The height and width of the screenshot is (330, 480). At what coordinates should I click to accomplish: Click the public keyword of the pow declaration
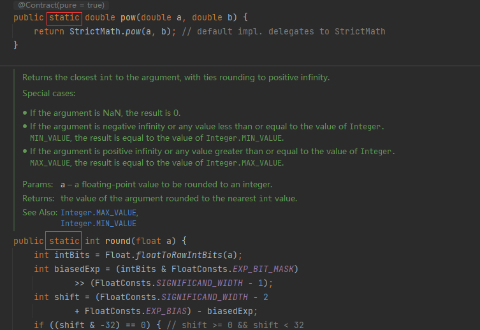[x=29, y=18]
